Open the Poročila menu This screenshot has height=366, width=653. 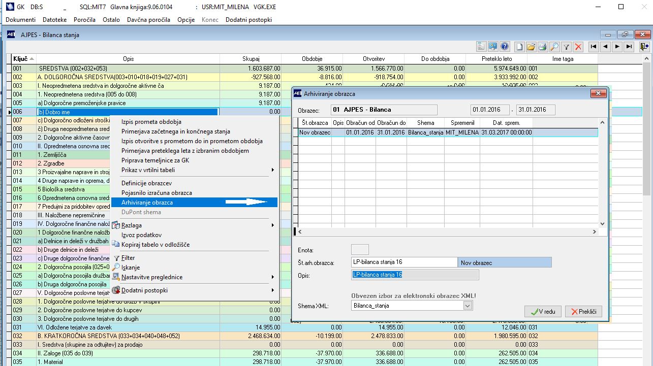coord(84,20)
